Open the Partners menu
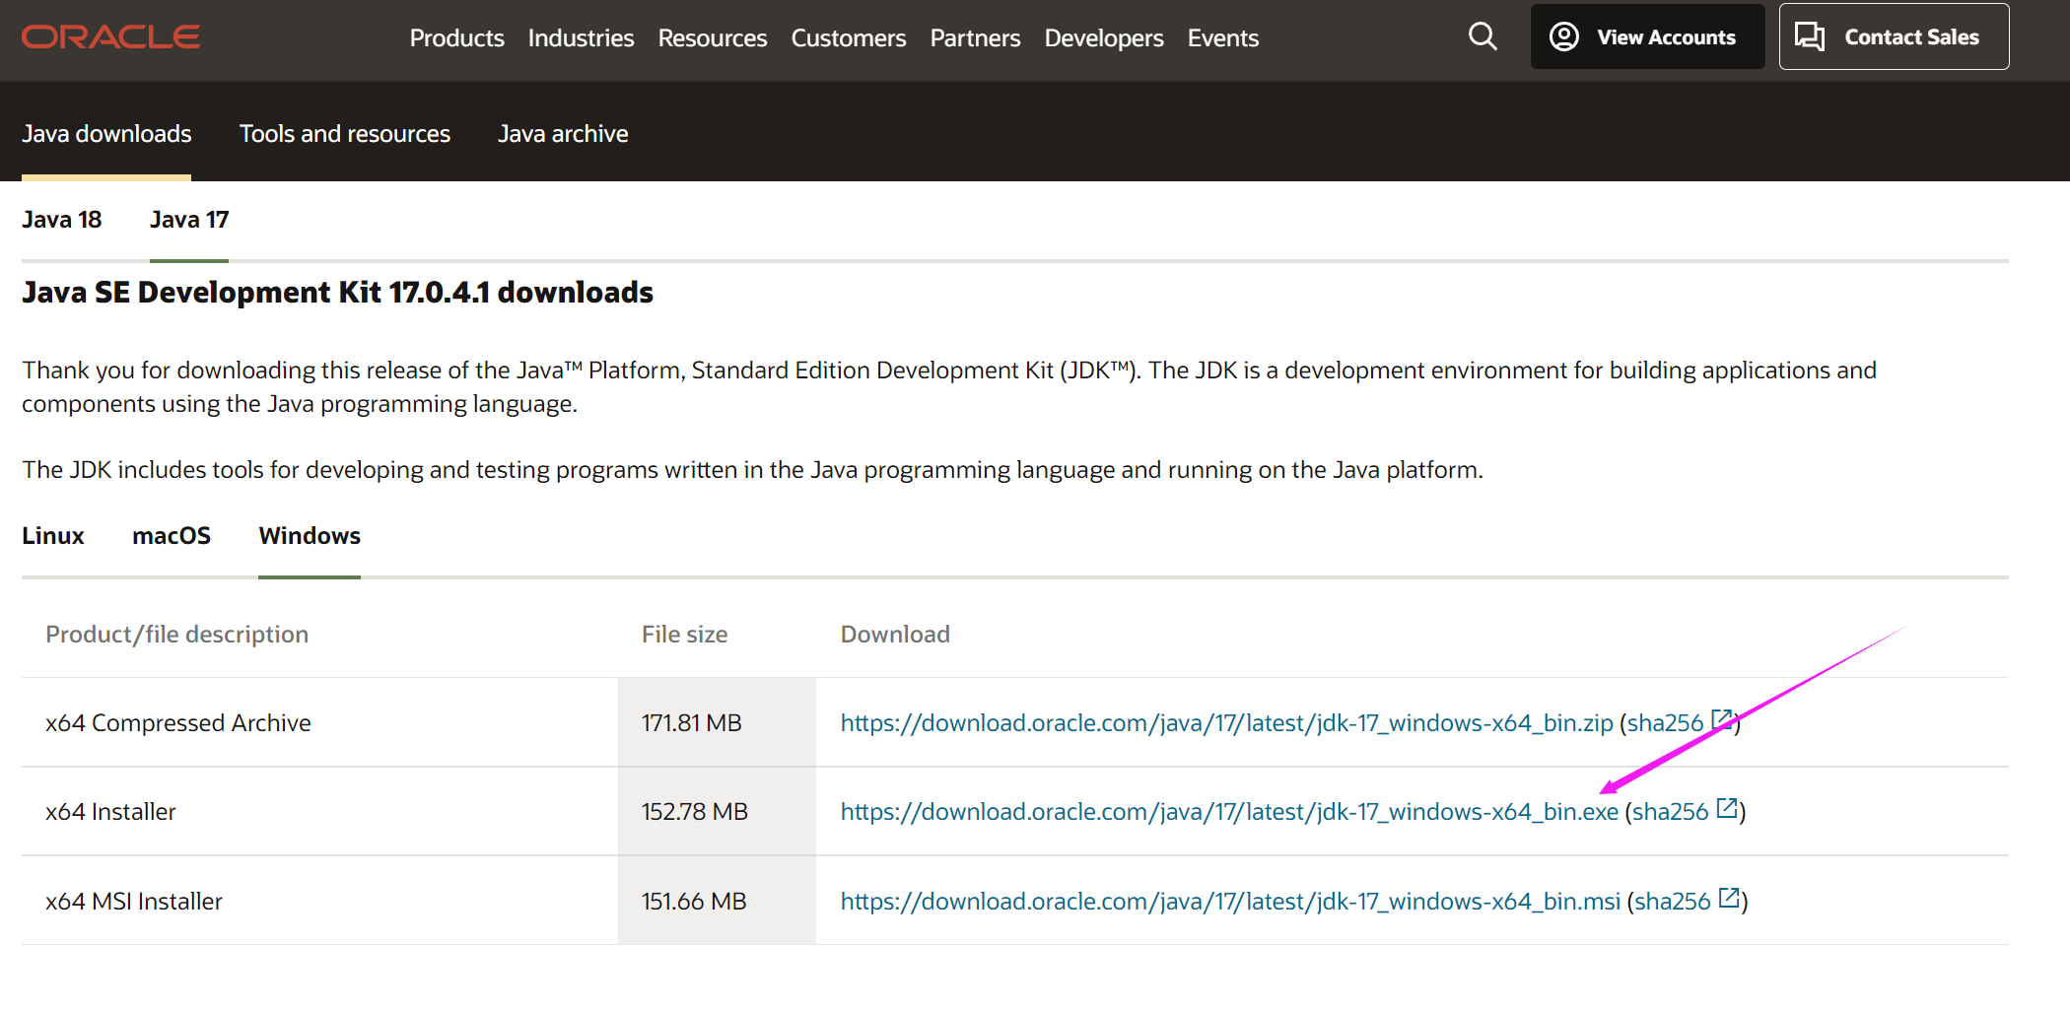The image size is (2070, 1013). (975, 37)
